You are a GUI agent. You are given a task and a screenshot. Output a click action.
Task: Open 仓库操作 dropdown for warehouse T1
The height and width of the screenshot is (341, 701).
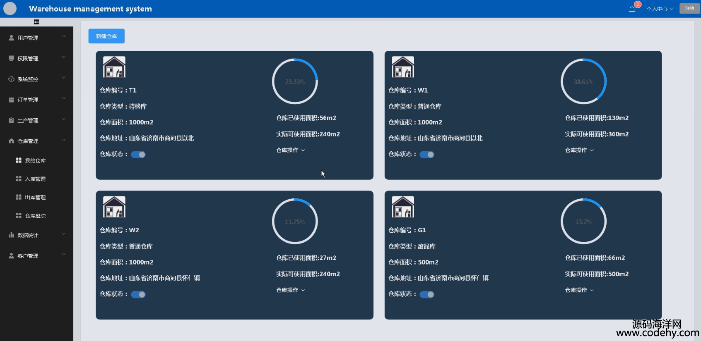(291, 150)
